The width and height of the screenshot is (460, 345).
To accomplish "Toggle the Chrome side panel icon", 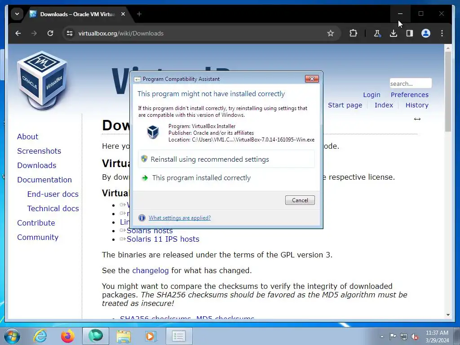I will click(x=410, y=33).
